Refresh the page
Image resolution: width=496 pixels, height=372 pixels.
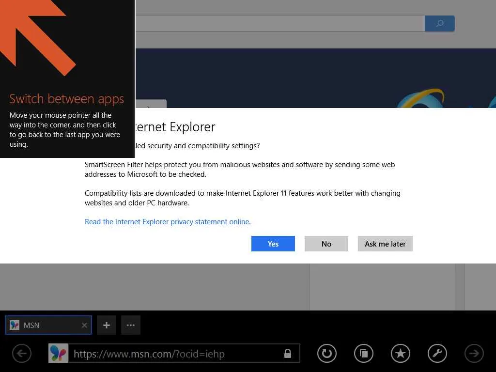click(x=327, y=353)
